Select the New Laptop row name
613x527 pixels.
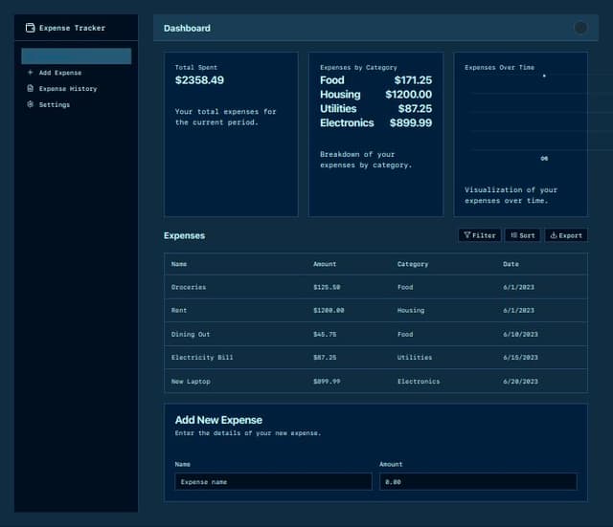(x=191, y=382)
